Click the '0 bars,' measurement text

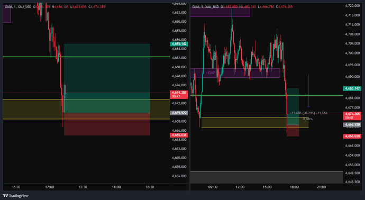pos(308,119)
